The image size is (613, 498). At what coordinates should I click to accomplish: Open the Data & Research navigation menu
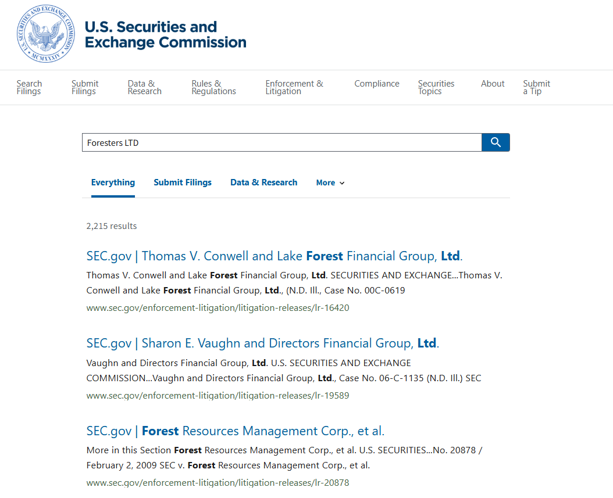pos(145,87)
